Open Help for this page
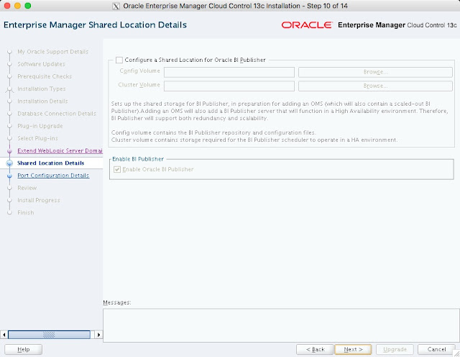The width and height of the screenshot is (460, 357). tap(24, 349)
